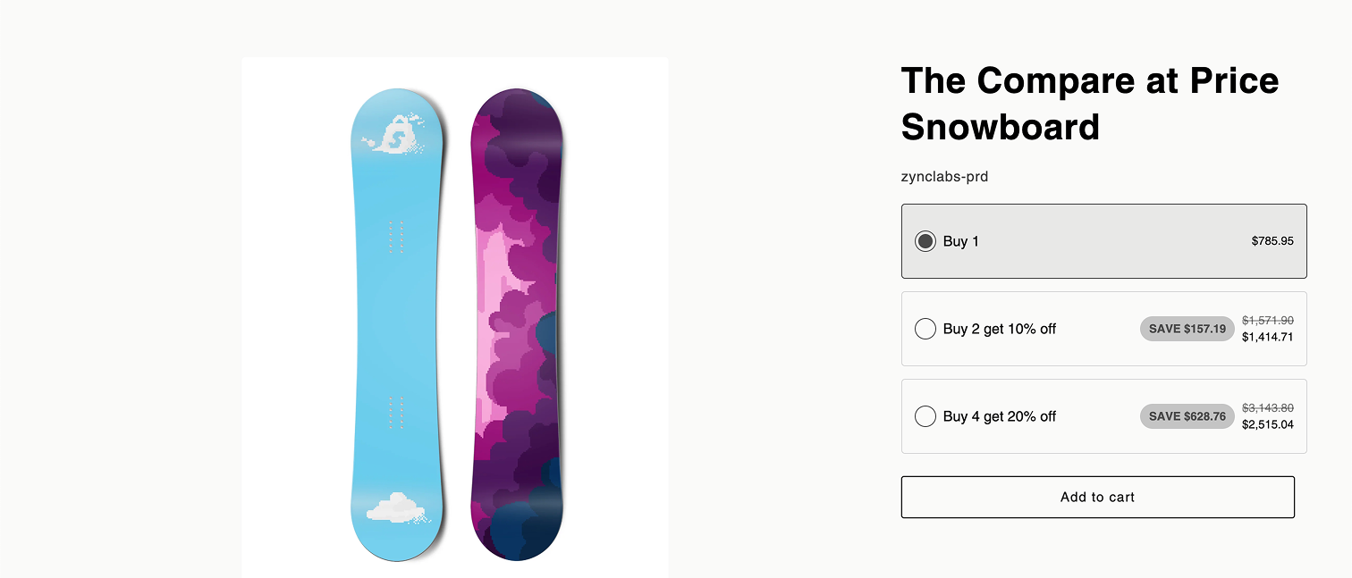Click the Add to cart button

click(x=1097, y=497)
